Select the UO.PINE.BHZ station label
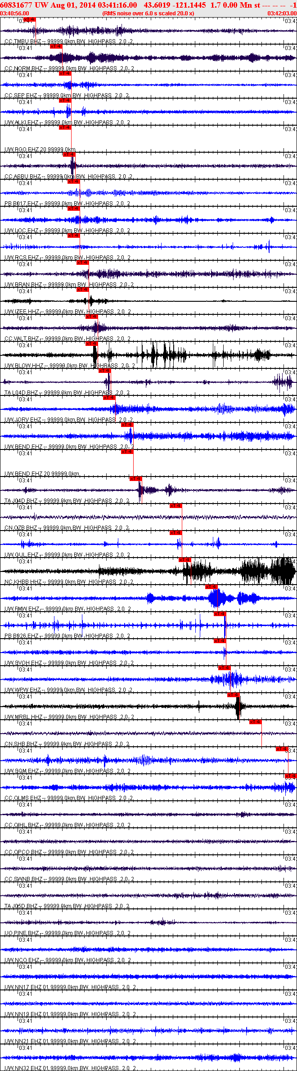 coord(68,933)
